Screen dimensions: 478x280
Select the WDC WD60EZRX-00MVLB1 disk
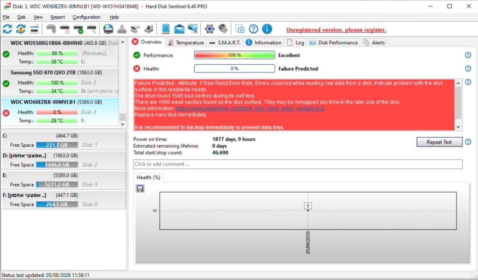pos(60,112)
